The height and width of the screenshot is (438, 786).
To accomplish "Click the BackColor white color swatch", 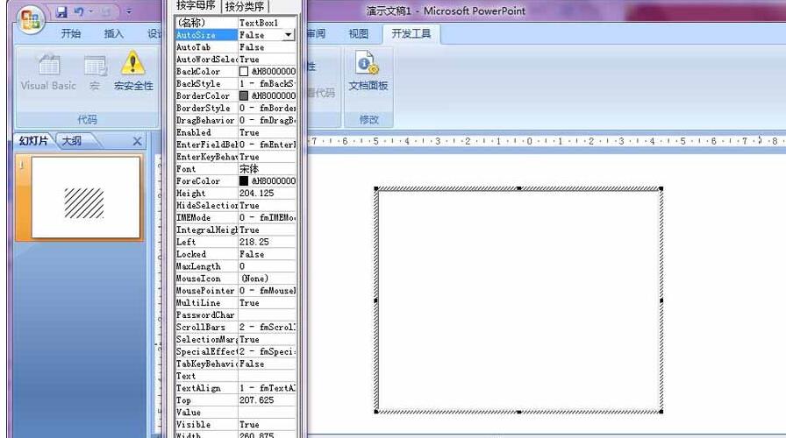I will (244, 71).
